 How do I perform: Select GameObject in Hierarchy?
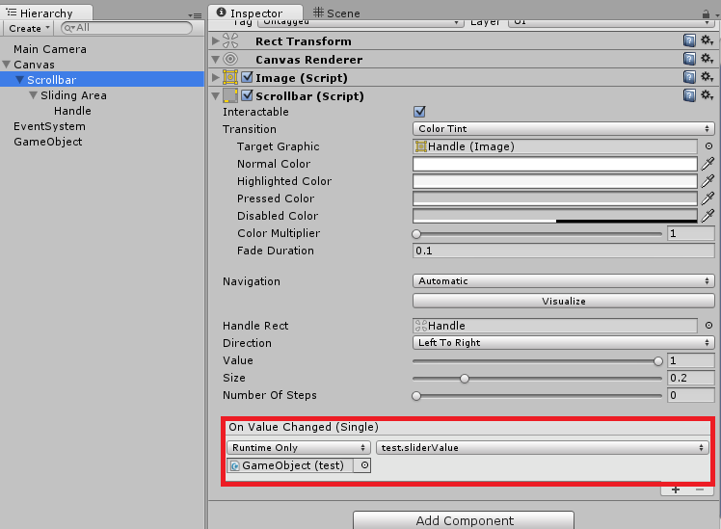pos(48,142)
